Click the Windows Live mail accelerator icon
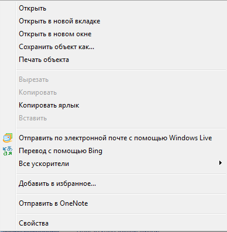This screenshot has height=232, width=227. [x=8, y=138]
